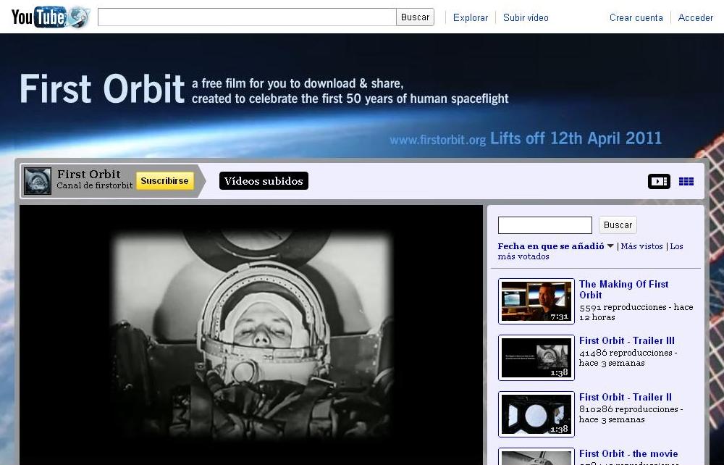Switch to grid view icon
The width and height of the screenshot is (724, 465).
pos(686,182)
